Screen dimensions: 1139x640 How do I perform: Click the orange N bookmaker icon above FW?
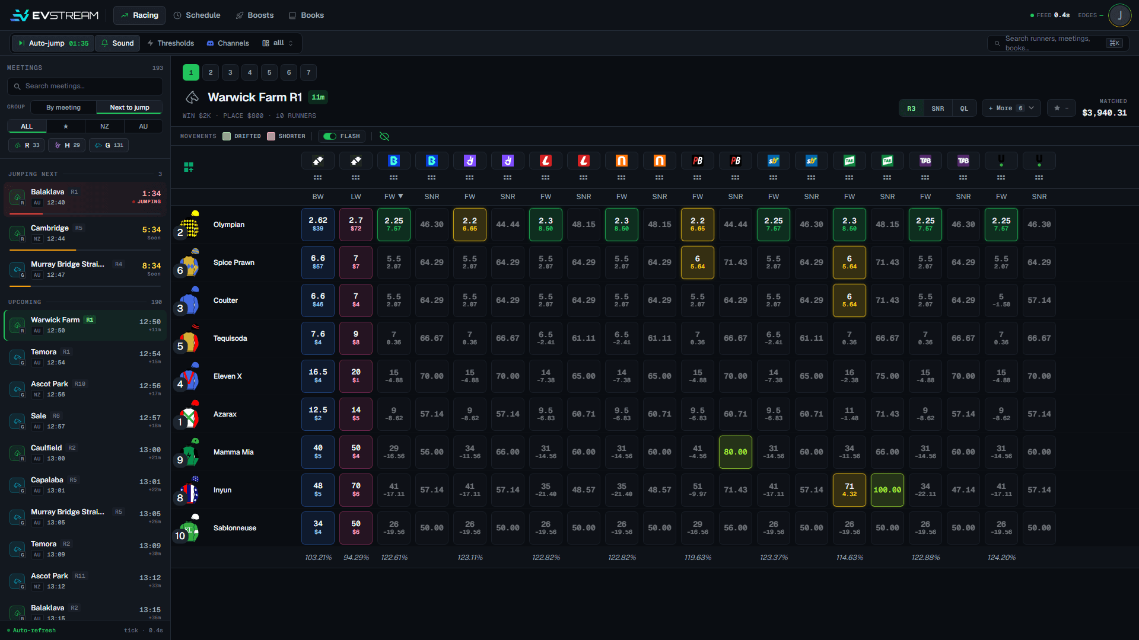click(x=622, y=161)
